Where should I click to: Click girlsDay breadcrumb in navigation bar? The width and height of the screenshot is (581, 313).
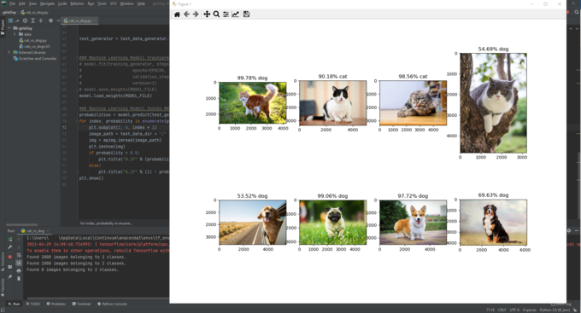click(9, 12)
